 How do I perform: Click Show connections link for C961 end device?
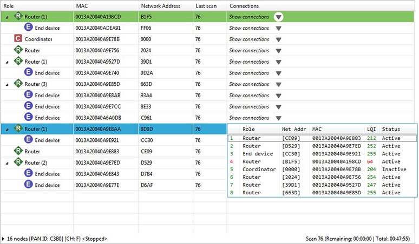click(x=249, y=118)
